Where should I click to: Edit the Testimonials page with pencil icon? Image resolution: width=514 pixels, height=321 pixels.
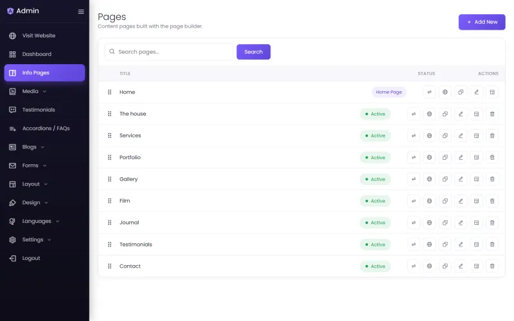pyautogui.click(x=461, y=245)
